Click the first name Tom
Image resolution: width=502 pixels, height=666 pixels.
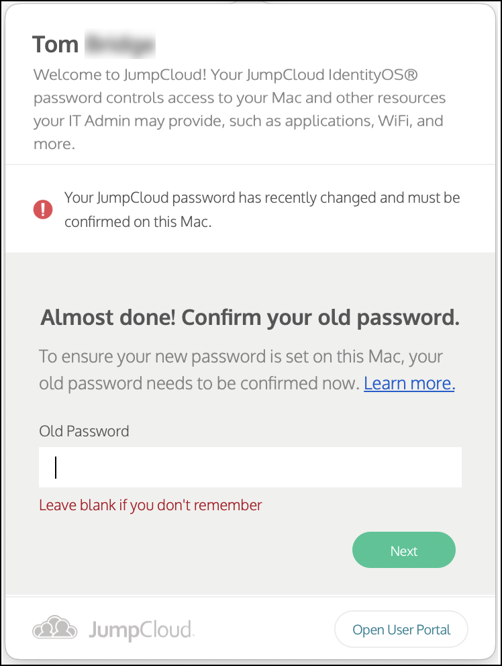[56, 44]
